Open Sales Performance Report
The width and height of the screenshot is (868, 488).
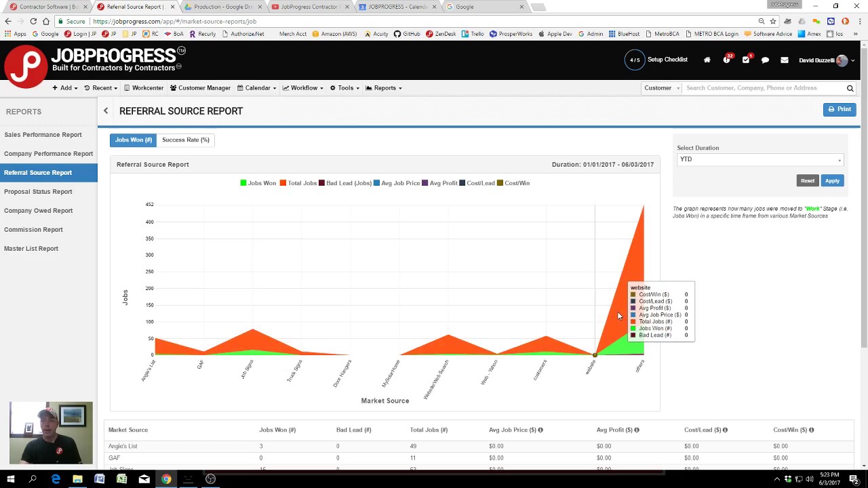click(43, 135)
